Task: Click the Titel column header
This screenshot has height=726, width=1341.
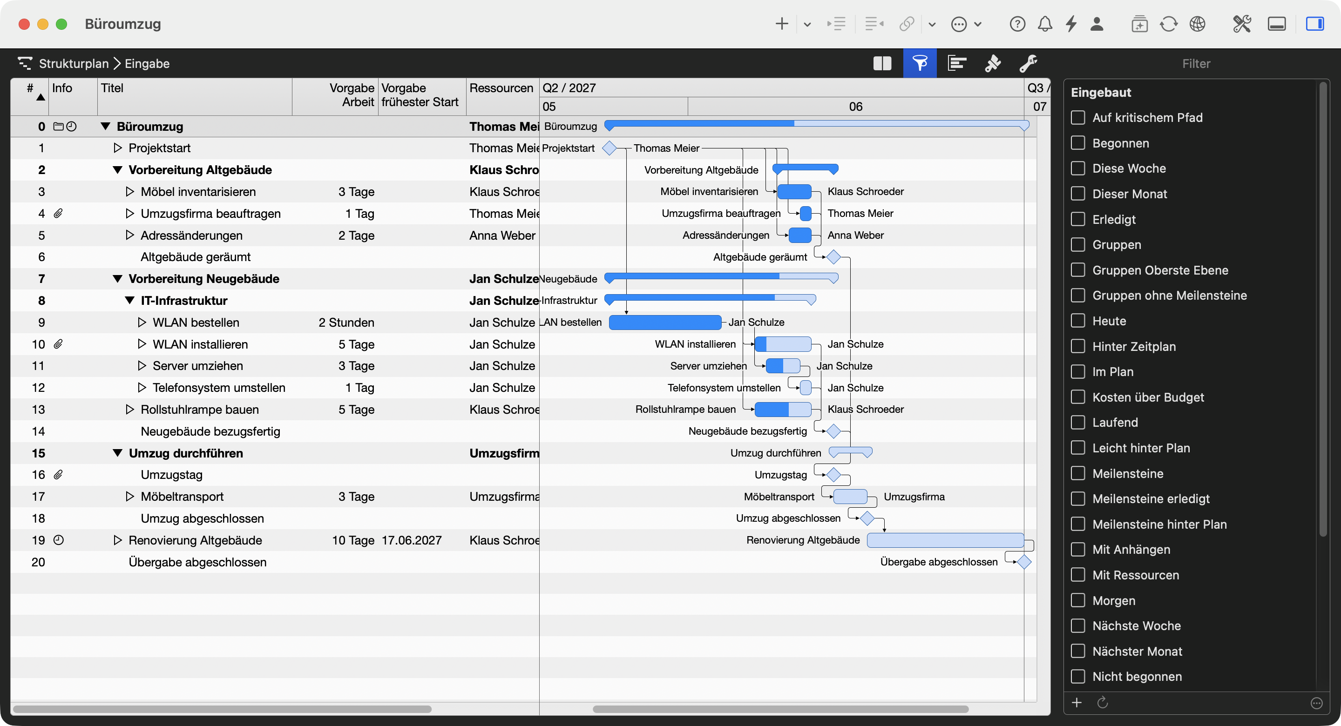Action: (x=195, y=97)
